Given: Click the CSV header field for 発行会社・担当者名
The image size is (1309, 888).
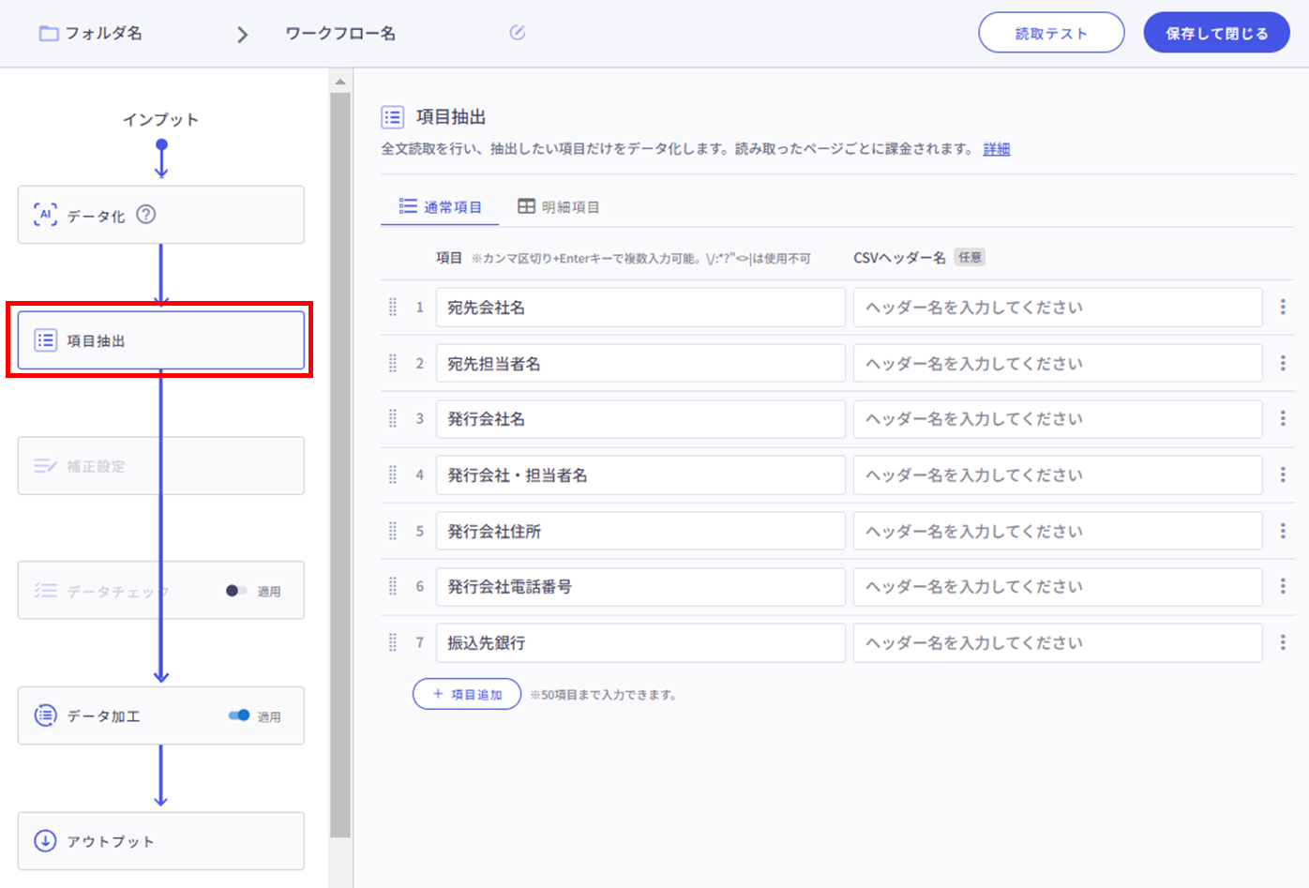Looking at the screenshot, I should pyautogui.click(x=1058, y=475).
